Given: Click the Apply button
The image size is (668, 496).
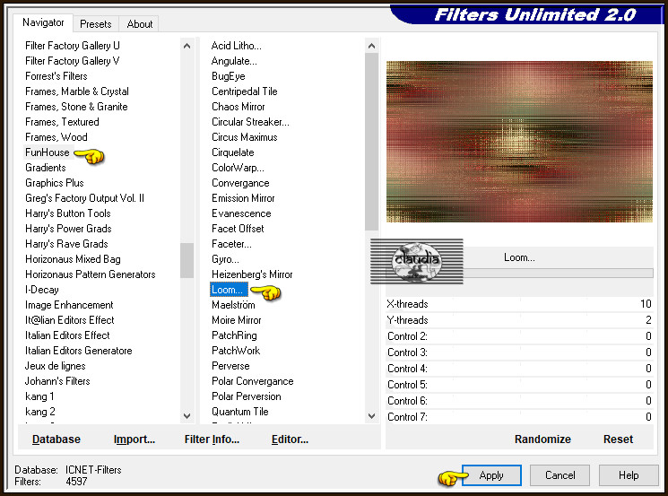Looking at the screenshot, I should 491,475.
